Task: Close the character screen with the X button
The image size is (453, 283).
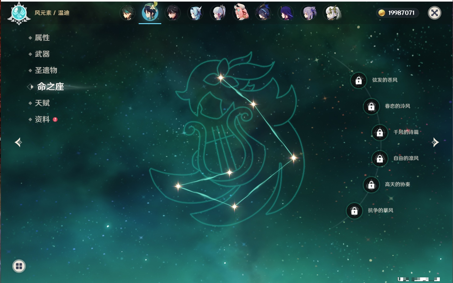Action: tap(434, 13)
